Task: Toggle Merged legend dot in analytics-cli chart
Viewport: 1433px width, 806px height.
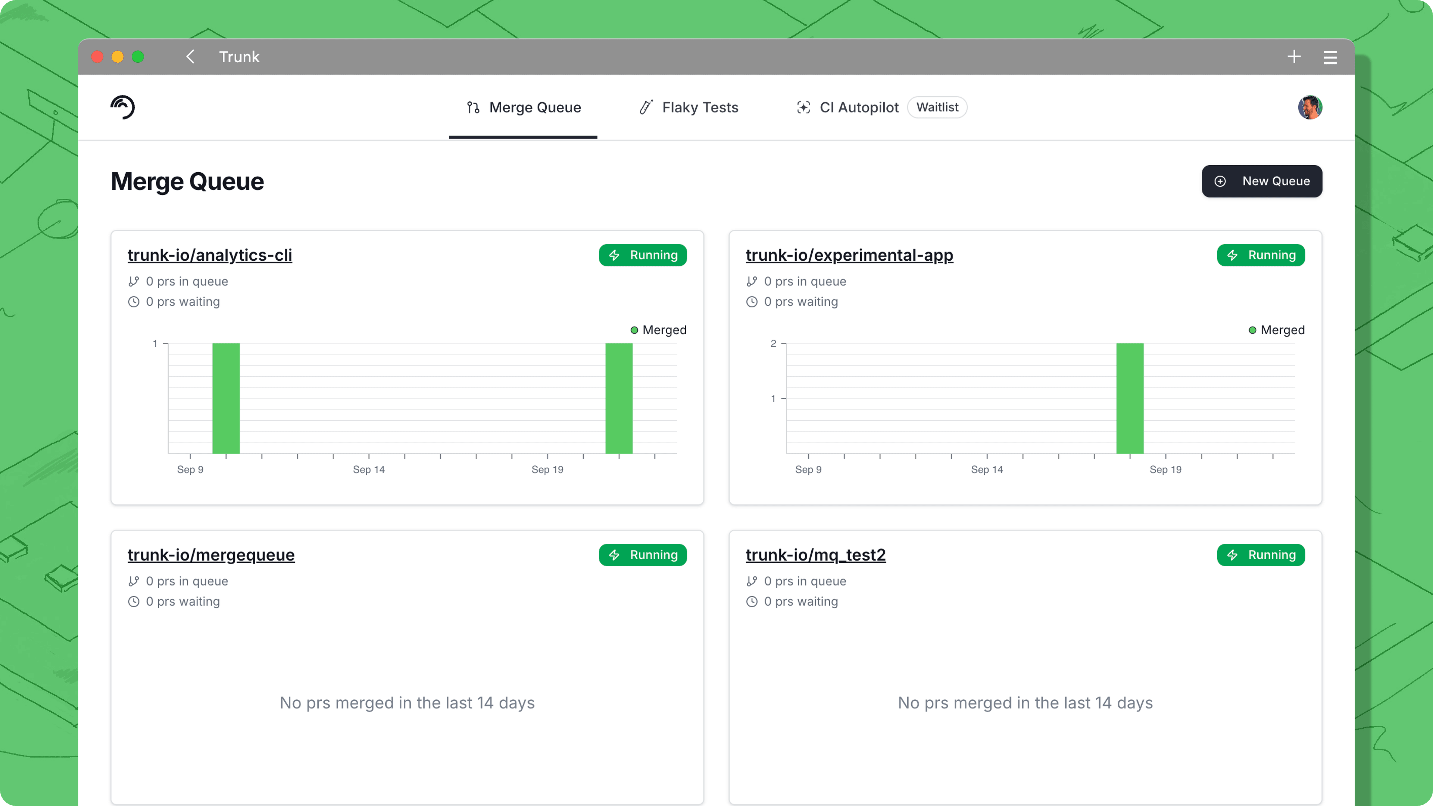Action: coord(634,330)
